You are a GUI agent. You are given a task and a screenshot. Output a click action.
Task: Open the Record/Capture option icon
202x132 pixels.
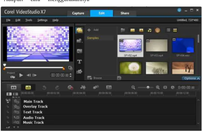(71, 87)
